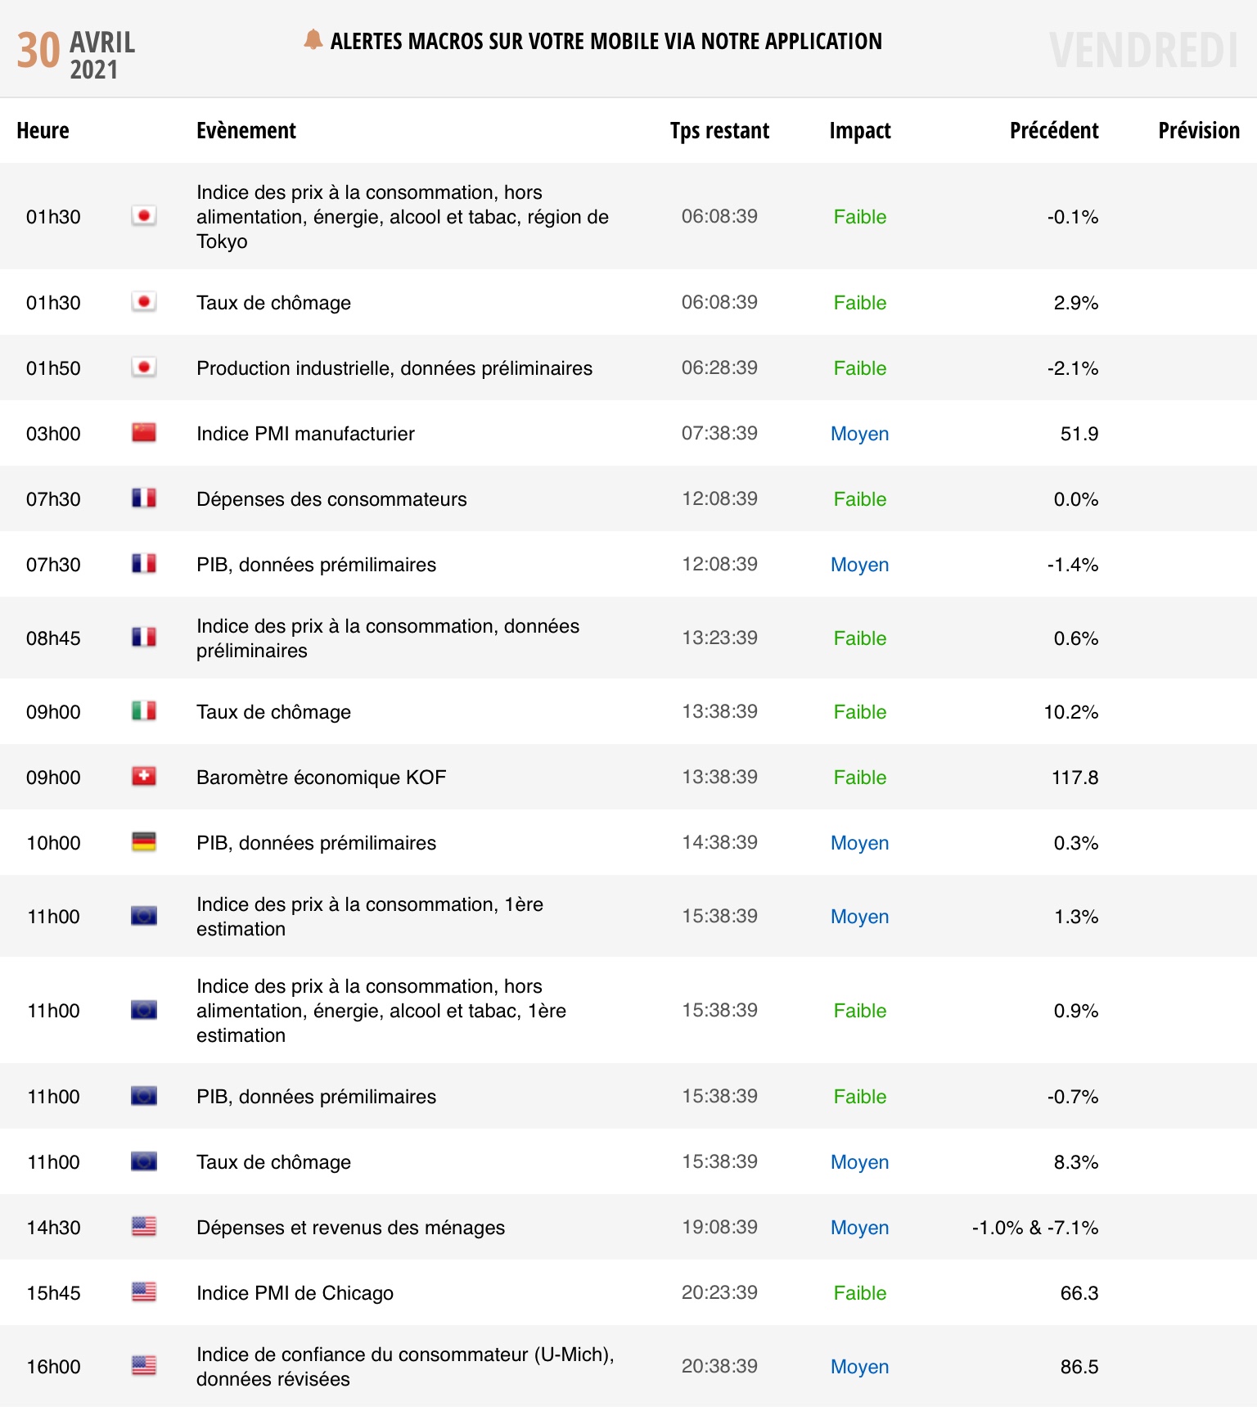Click the Heure column header
Screen dimensions: 1257x1411
pos(43,131)
